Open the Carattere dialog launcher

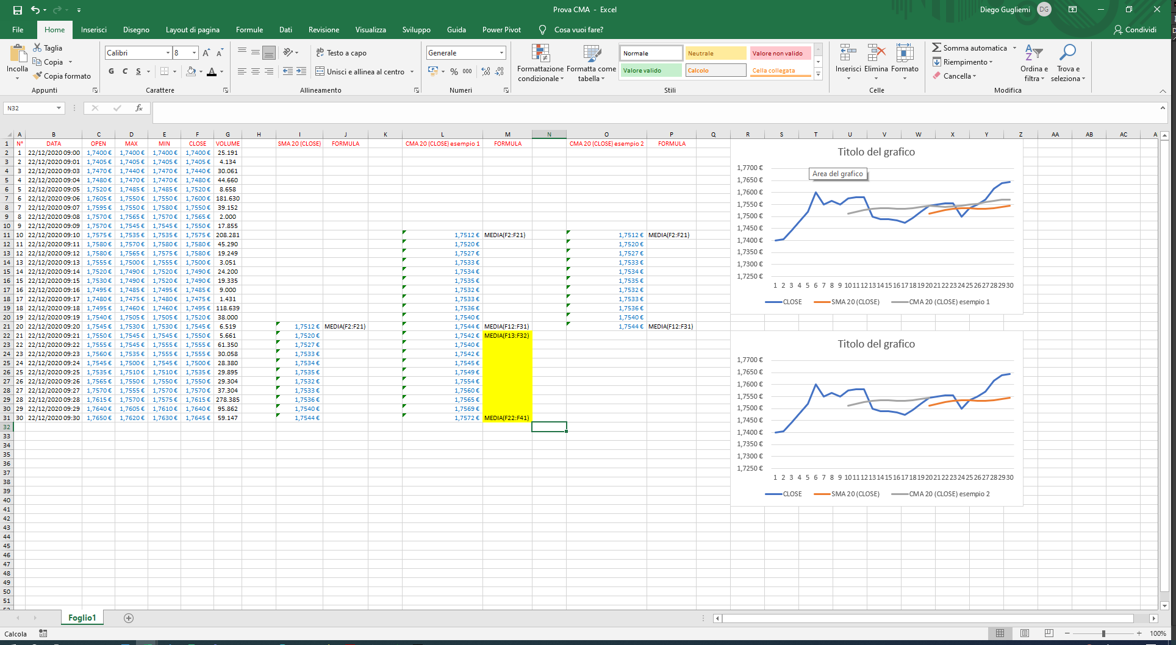226,90
